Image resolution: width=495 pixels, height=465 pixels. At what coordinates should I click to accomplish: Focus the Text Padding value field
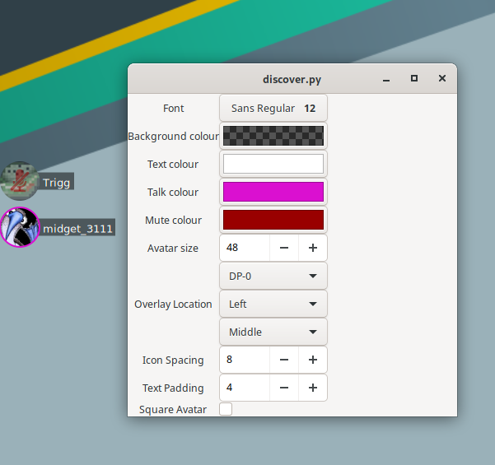[245, 388]
